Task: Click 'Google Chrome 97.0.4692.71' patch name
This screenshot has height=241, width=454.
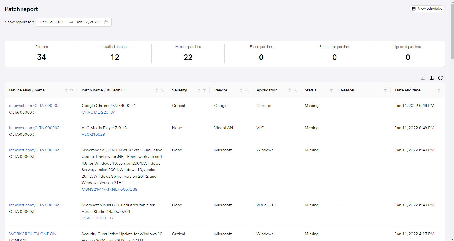Action: [109, 106]
